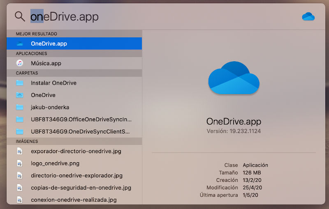Select conexion-onedrive-realizada.jpg image result

click(74, 200)
